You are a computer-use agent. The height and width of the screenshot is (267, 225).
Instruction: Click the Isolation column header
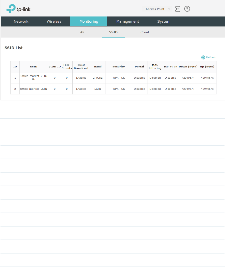[x=170, y=67]
